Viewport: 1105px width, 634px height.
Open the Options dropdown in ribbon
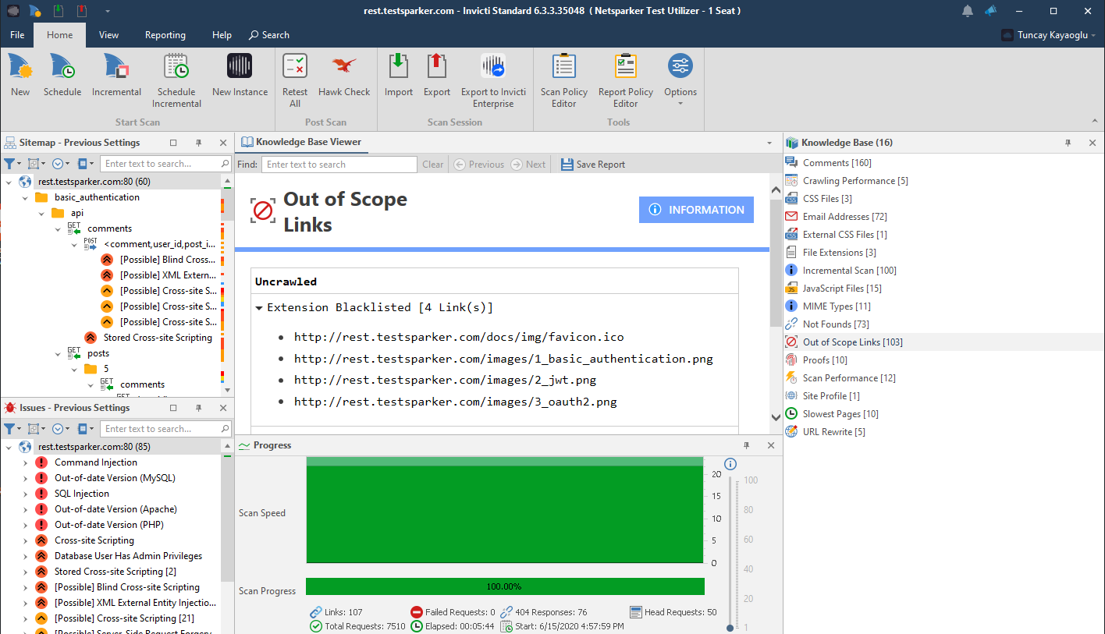pyautogui.click(x=680, y=81)
